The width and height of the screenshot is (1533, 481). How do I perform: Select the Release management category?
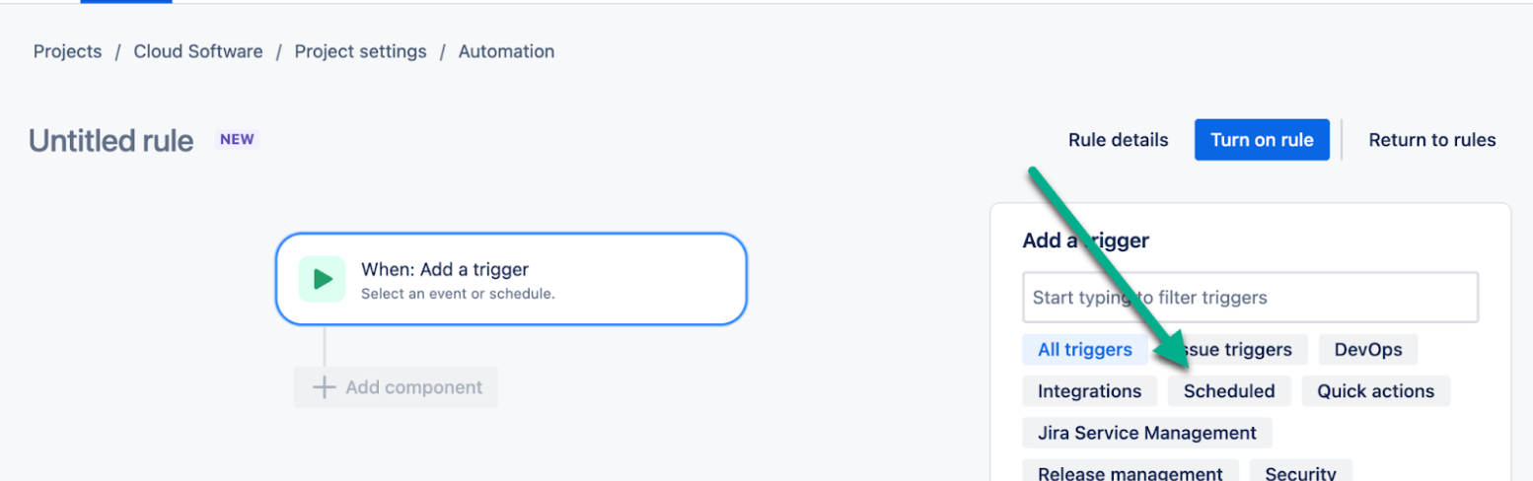1130,472
